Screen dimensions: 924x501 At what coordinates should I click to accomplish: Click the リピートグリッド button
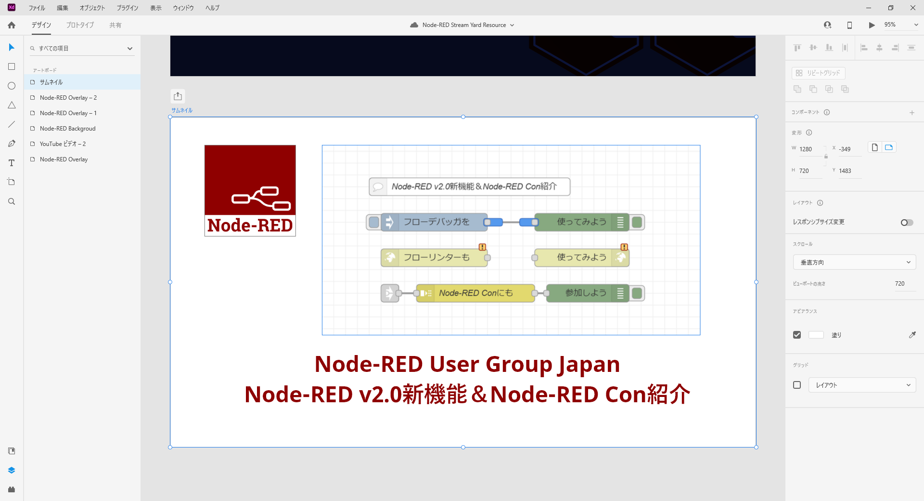coord(818,73)
